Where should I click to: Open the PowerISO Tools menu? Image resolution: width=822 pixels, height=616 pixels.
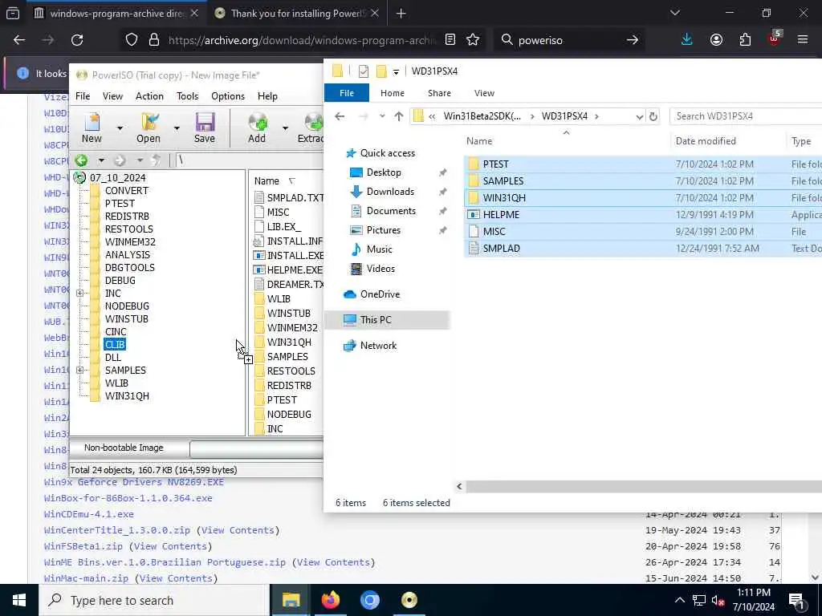click(x=187, y=96)
